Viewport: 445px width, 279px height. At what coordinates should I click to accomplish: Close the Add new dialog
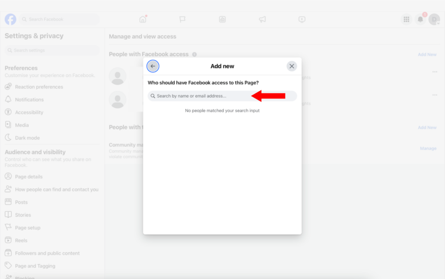292,66
